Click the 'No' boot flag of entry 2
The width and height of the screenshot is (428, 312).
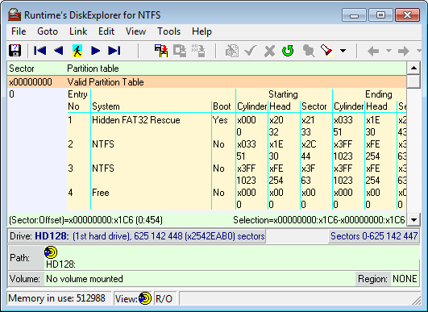coord(218,144)
